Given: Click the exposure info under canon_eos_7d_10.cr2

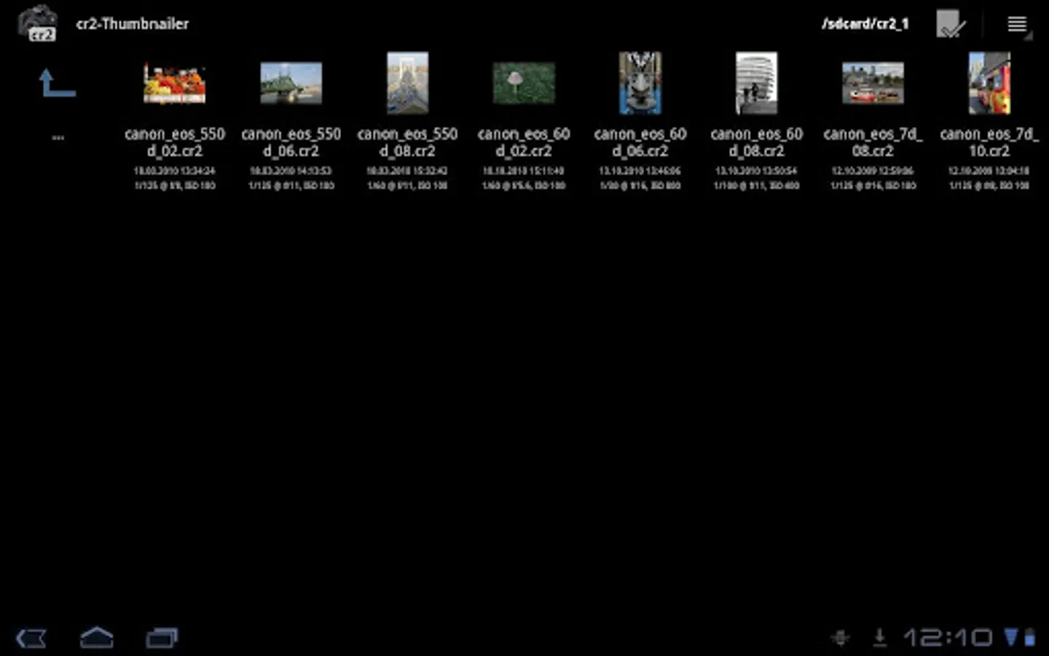Looking at the screenshot, I should 989,186.
